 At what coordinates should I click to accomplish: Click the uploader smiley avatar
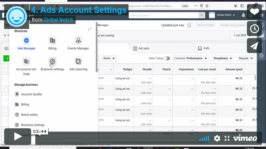[x=17, y=17]
